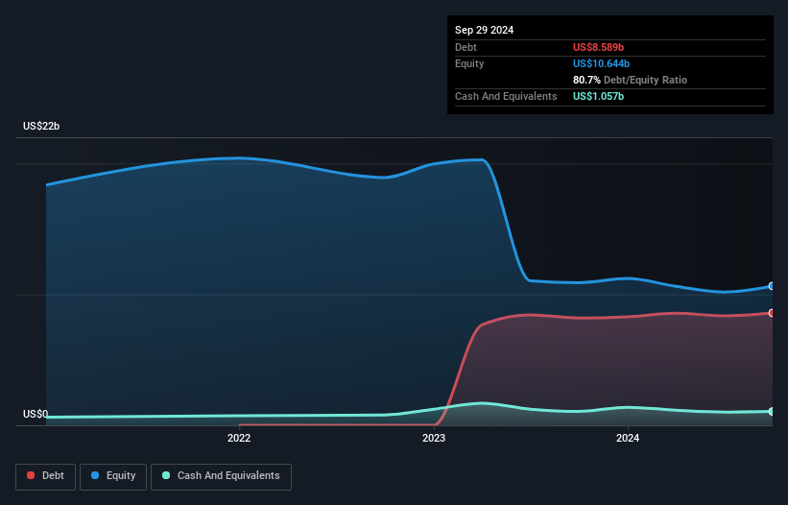Click the 2023 x-axis label

pyautogui.click(x=434, y=438)
